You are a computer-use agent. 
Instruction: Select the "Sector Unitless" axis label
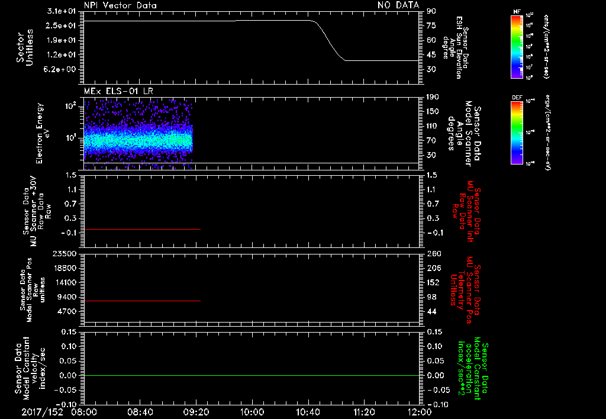[x=25, y=47]
